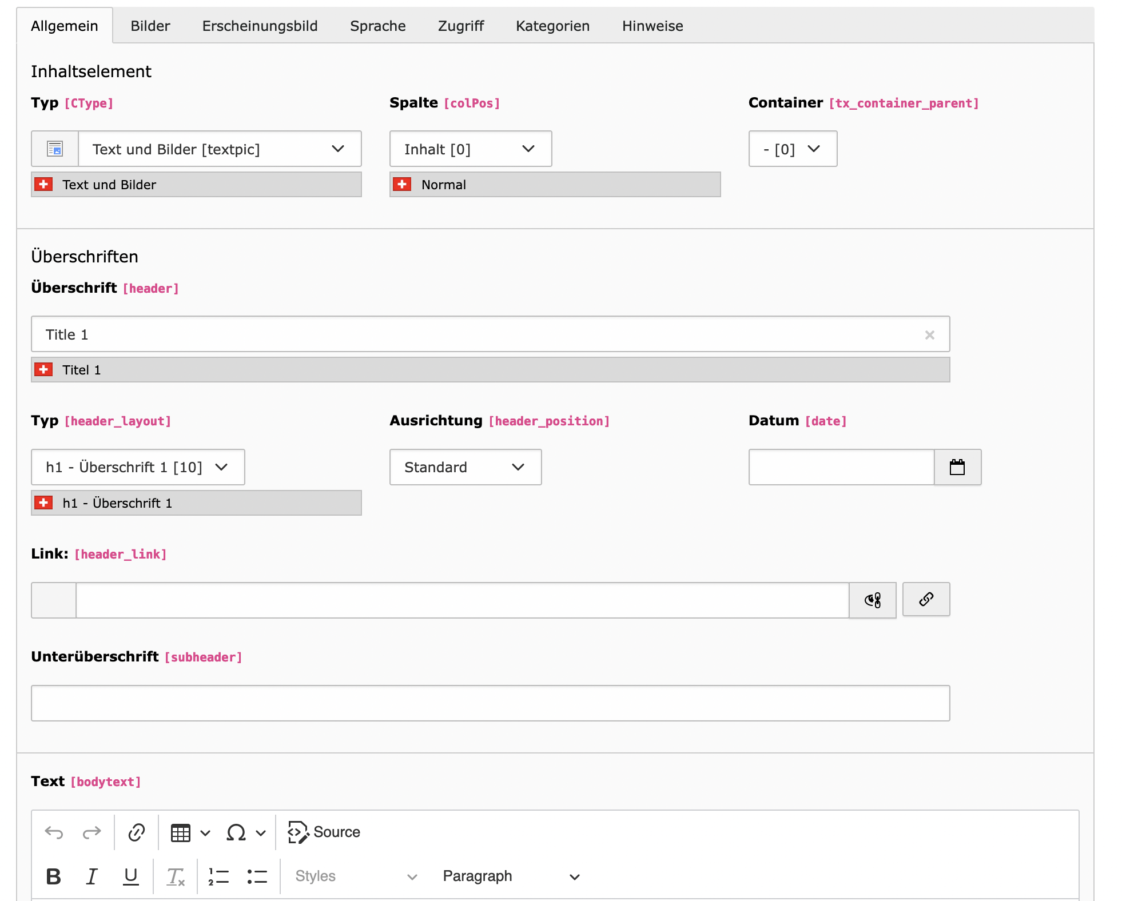Open the date picker calendar
This screenshot has height=901, width=1122.
tap(957, 467)
